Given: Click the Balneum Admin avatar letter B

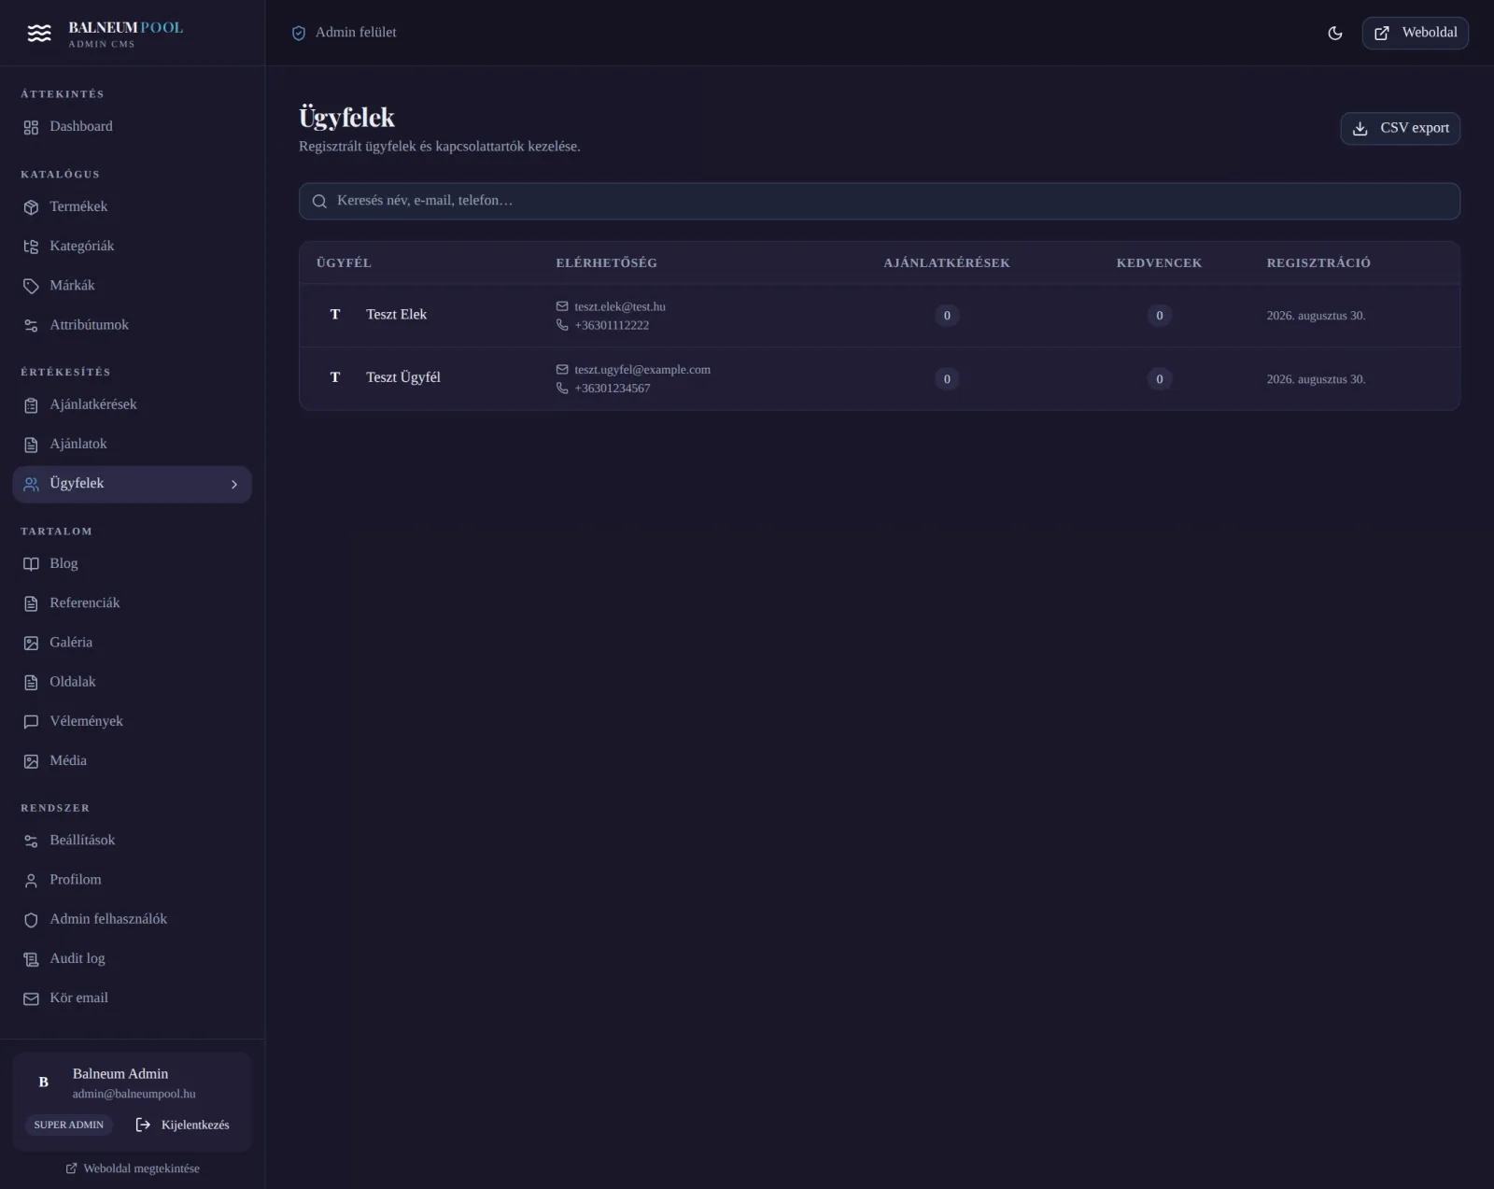Looking at the screenshot, I should click(x=44, y=1083).
